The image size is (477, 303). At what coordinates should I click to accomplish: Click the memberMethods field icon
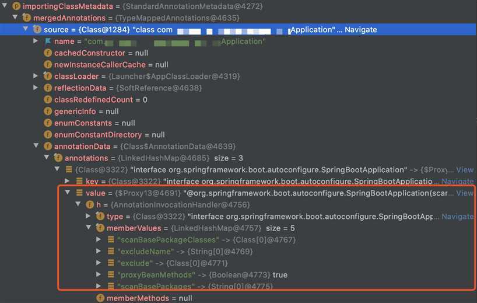[x=100, y=298]
